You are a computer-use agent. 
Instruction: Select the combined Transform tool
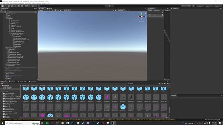[x=19, y=6]
